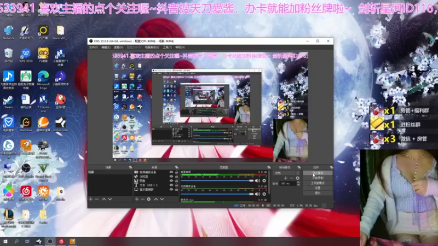Image resolution: width=438 pixels, height=246 pixels.
Task: Lock the browser source
Action: pyautogui.click(x=176, y=177)
